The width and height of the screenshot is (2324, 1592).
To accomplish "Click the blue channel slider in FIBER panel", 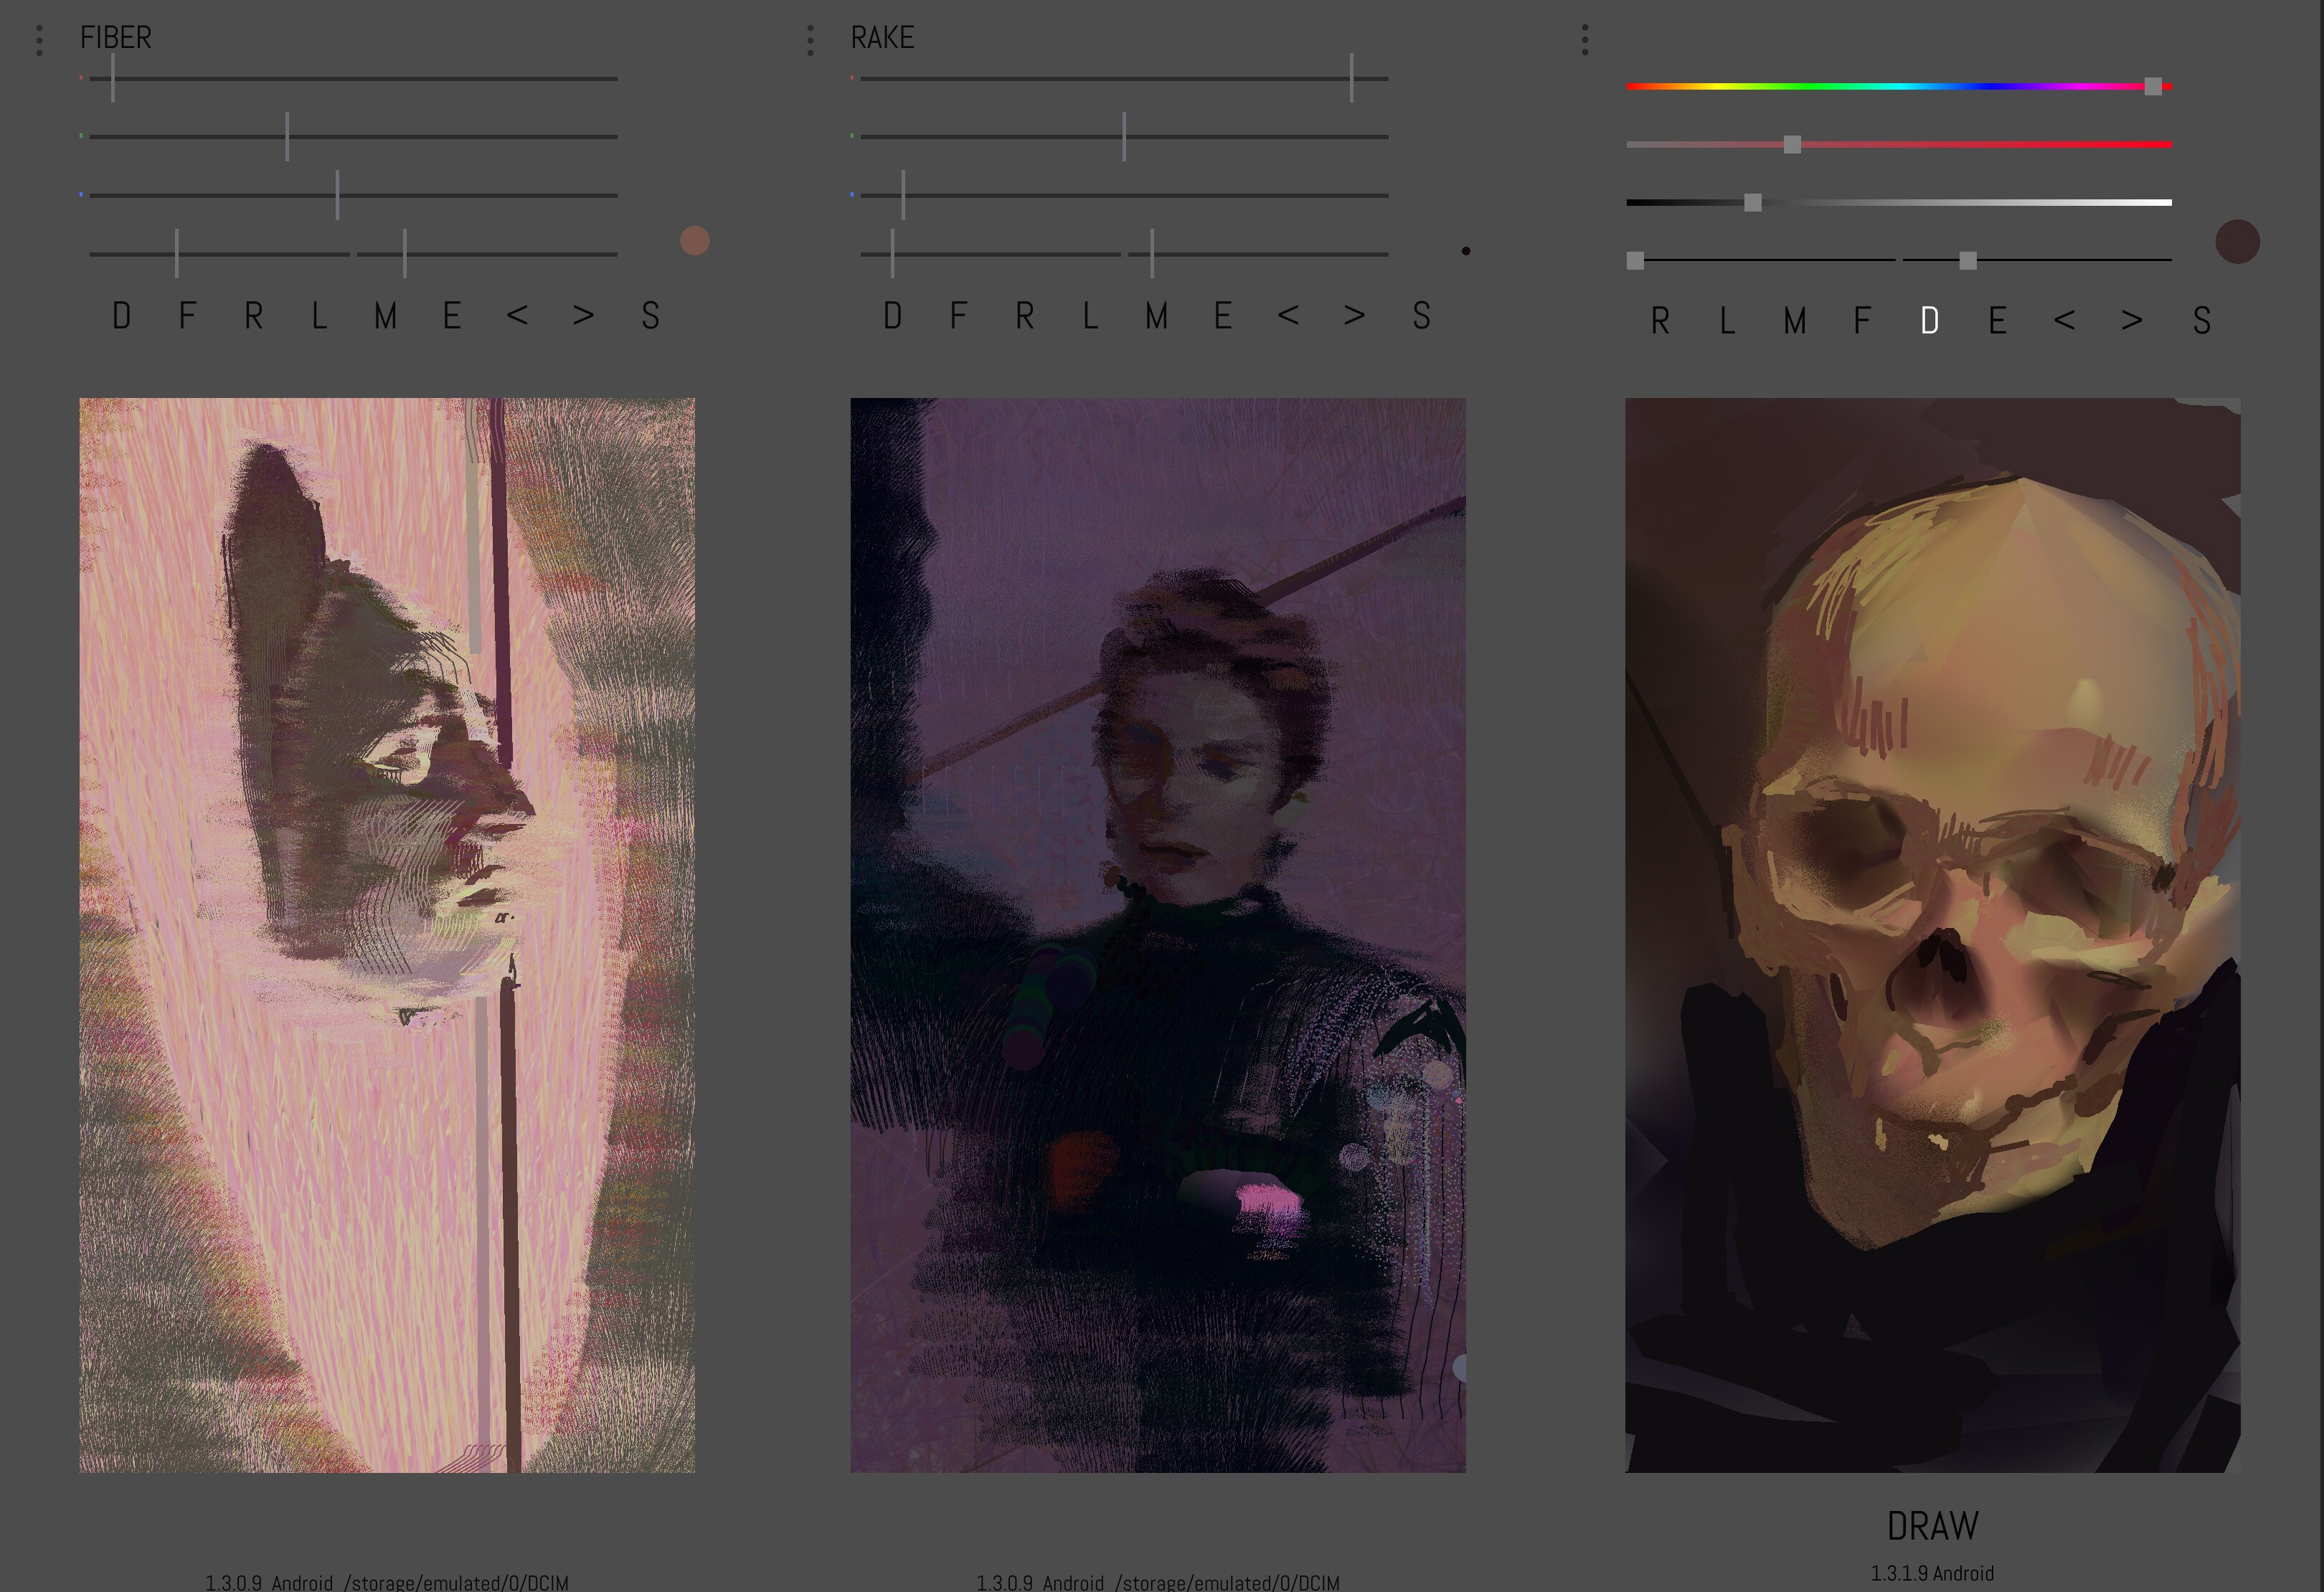I will click(353, 195).
